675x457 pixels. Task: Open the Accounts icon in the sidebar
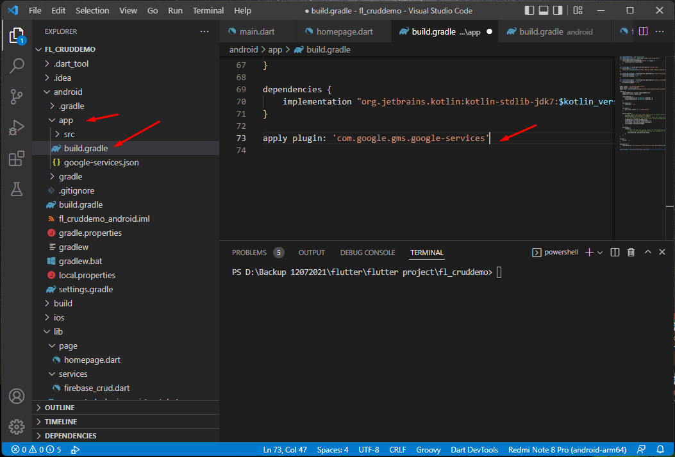16,396
